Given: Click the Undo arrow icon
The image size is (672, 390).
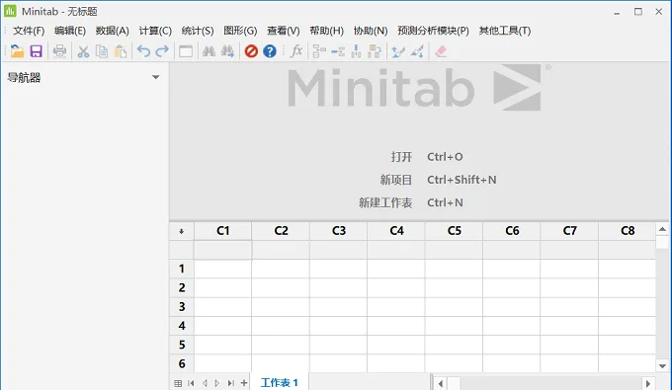Looking at the screenshot, I should tap(143, 51).
